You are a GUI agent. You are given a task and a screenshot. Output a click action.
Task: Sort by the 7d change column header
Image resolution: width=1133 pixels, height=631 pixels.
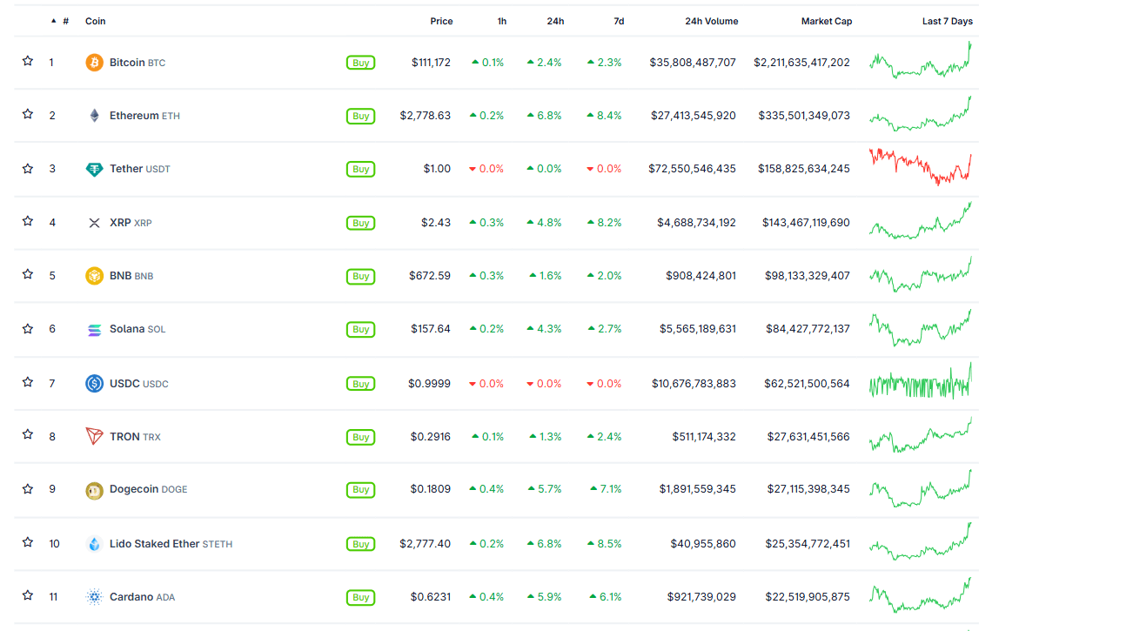click(619, 21)
